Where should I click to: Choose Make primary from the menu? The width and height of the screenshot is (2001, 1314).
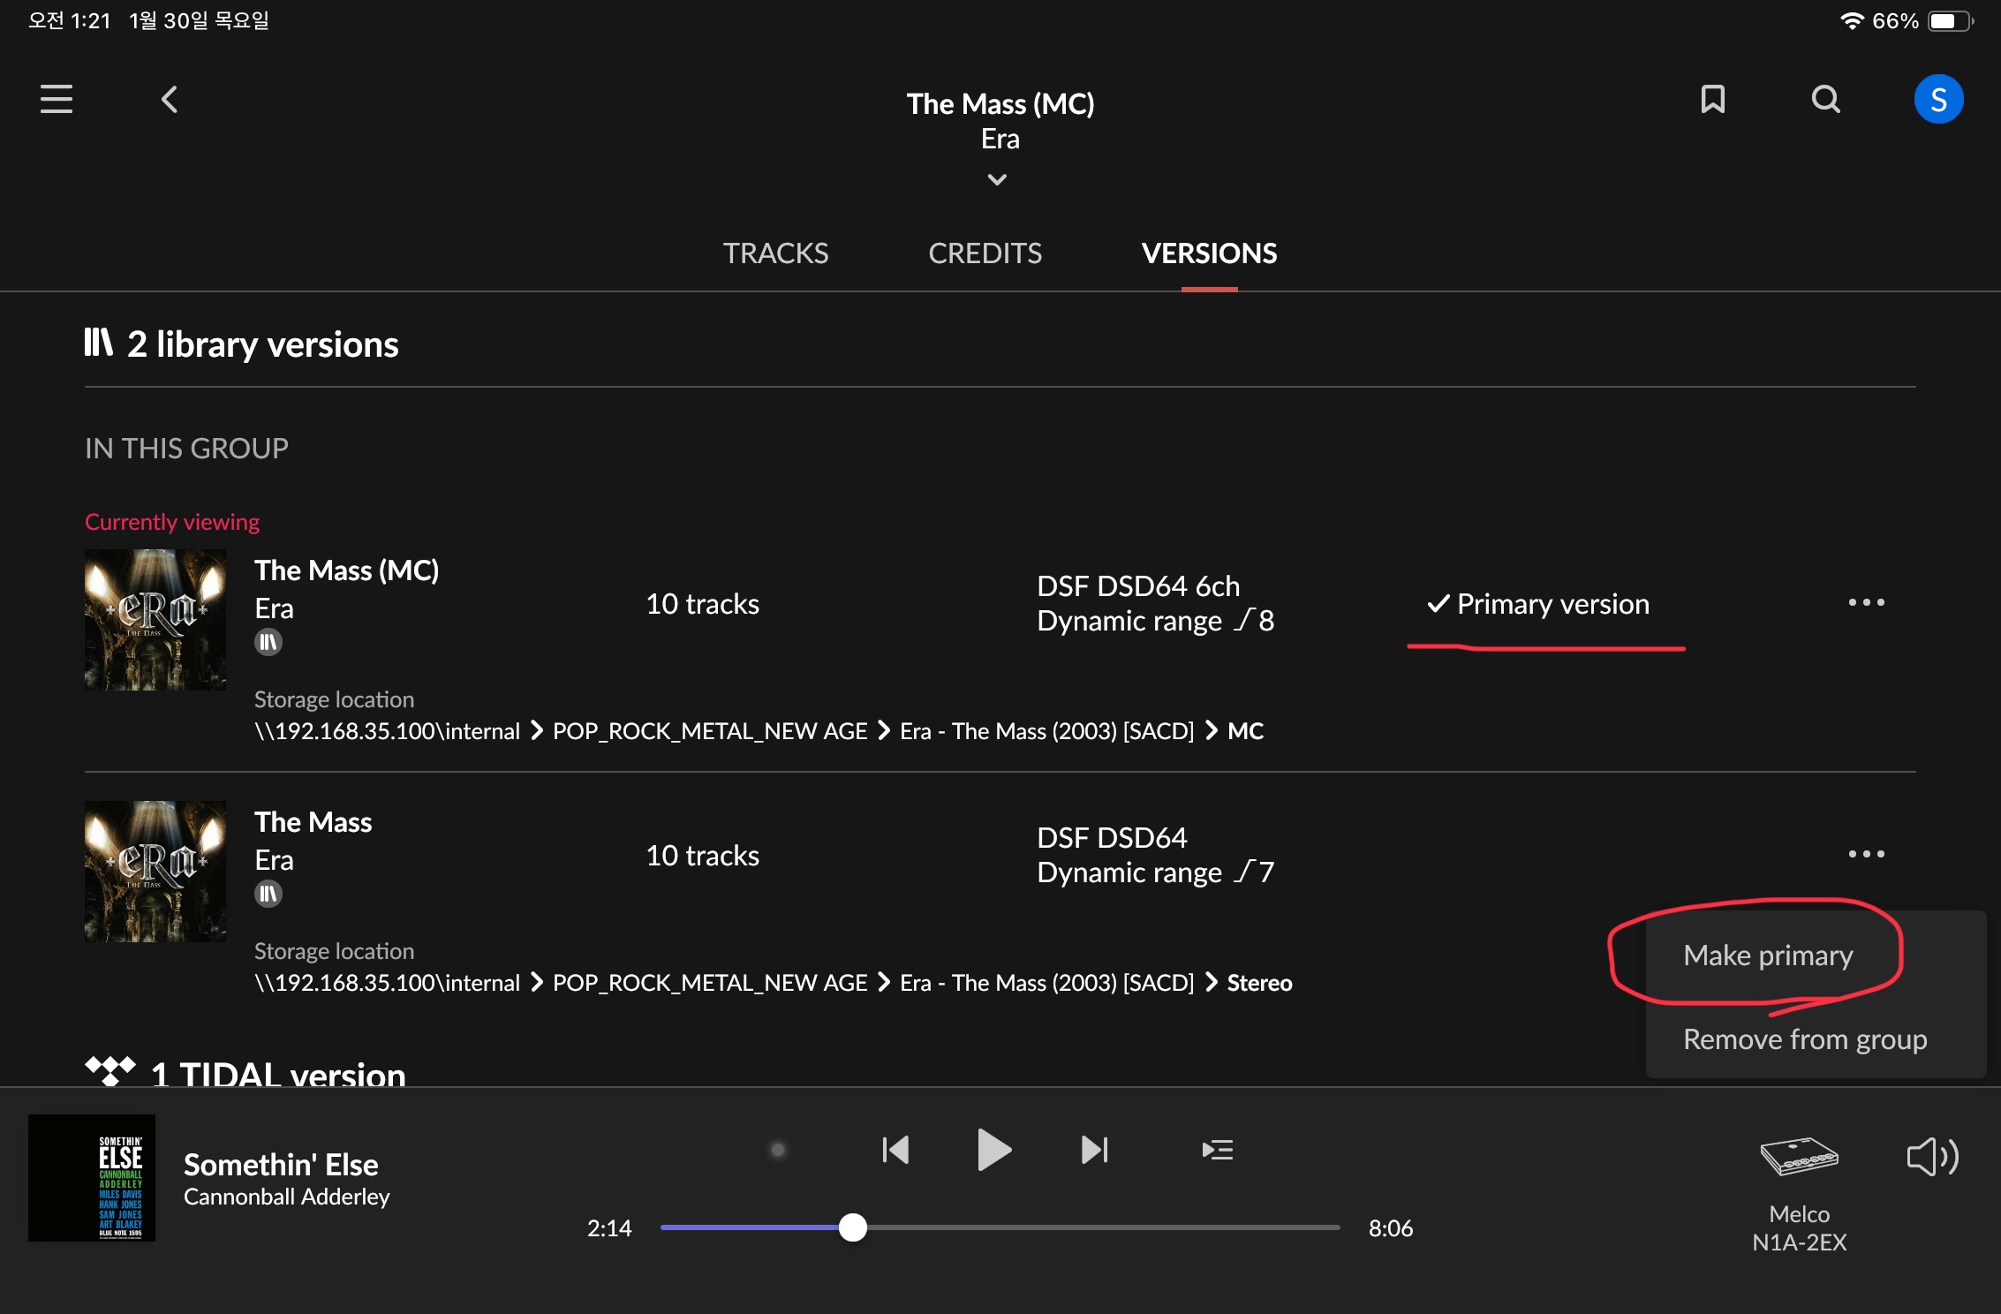(1768, 955)
